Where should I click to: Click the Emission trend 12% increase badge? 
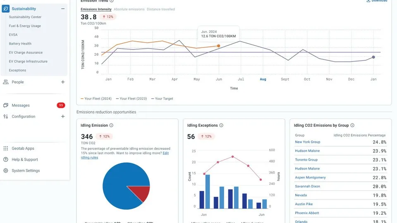pyautogui.click(x=108, y=17)
